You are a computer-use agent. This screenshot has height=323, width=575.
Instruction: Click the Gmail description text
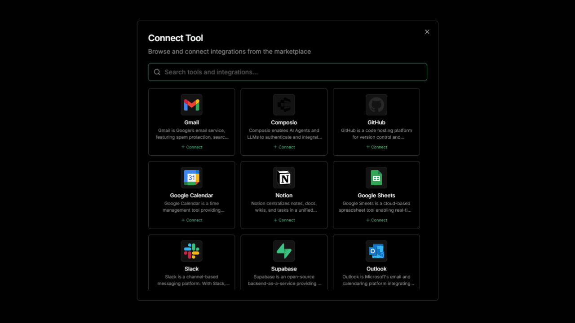coord(191,134)
